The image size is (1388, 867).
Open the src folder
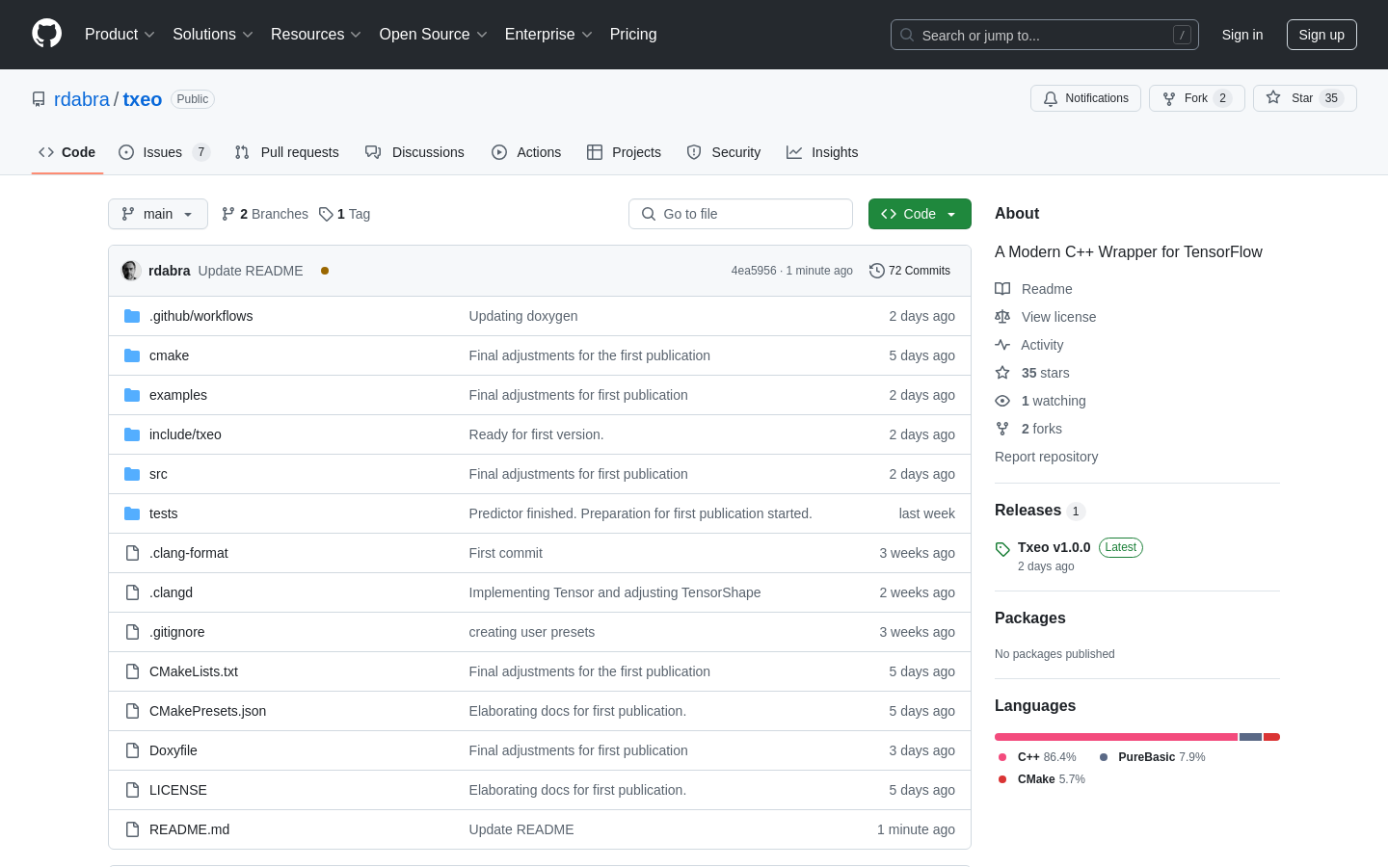(x=158, y=474)
